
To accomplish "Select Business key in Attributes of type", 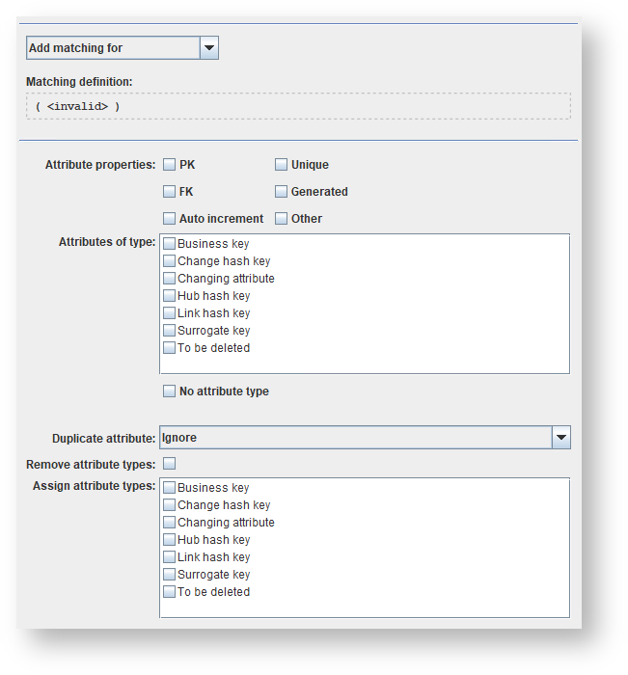I will 170,244.
